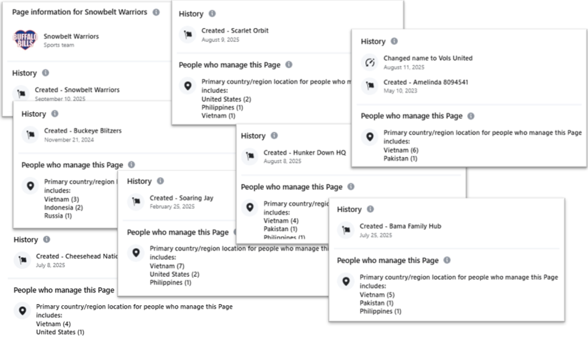Click the History info icon above Soaring Jay
The image size is (588, 340).
point(160,181)
